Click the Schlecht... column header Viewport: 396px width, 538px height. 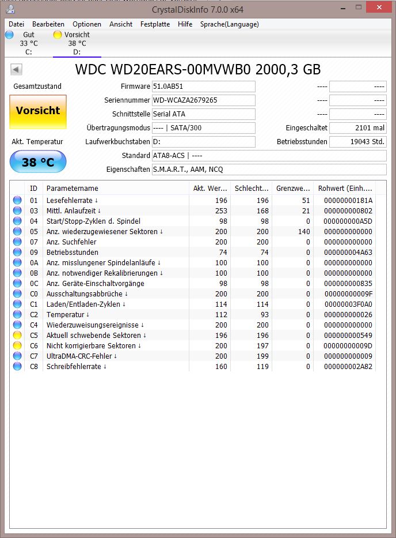click(252, 189)
